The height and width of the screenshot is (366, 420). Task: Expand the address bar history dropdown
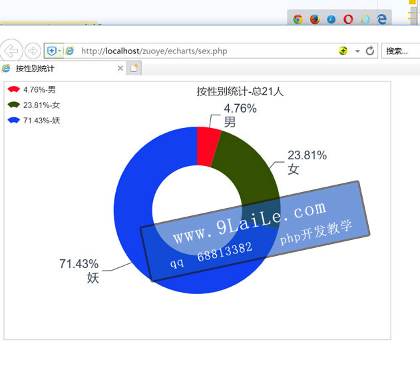[x=357, y=51]
